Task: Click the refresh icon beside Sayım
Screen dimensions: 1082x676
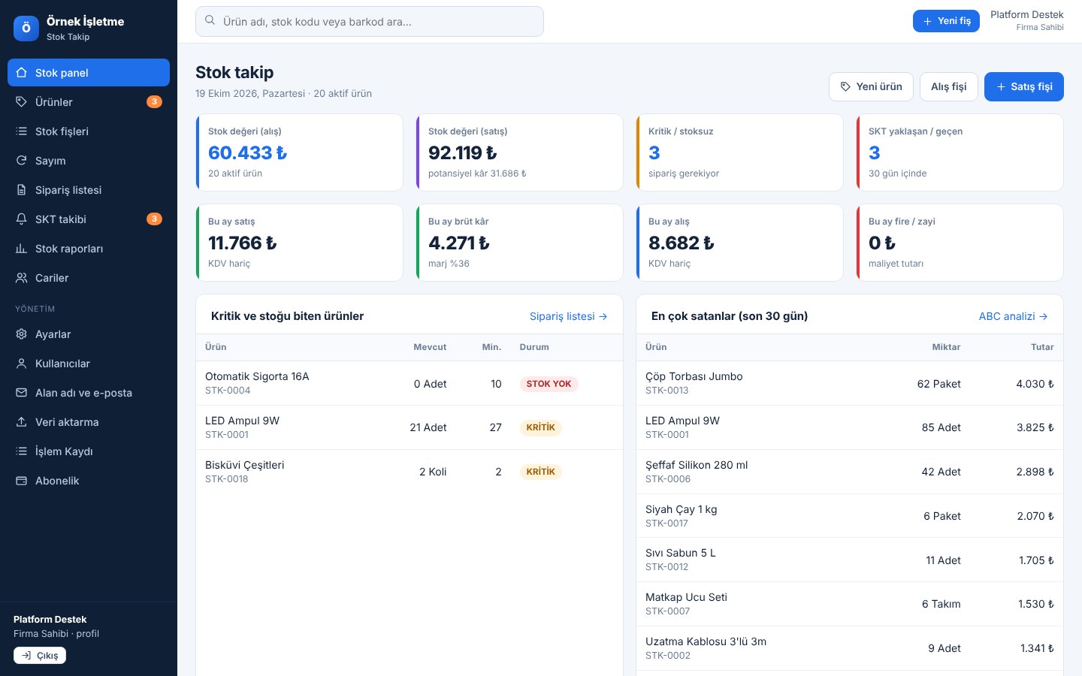Action: 22,161
